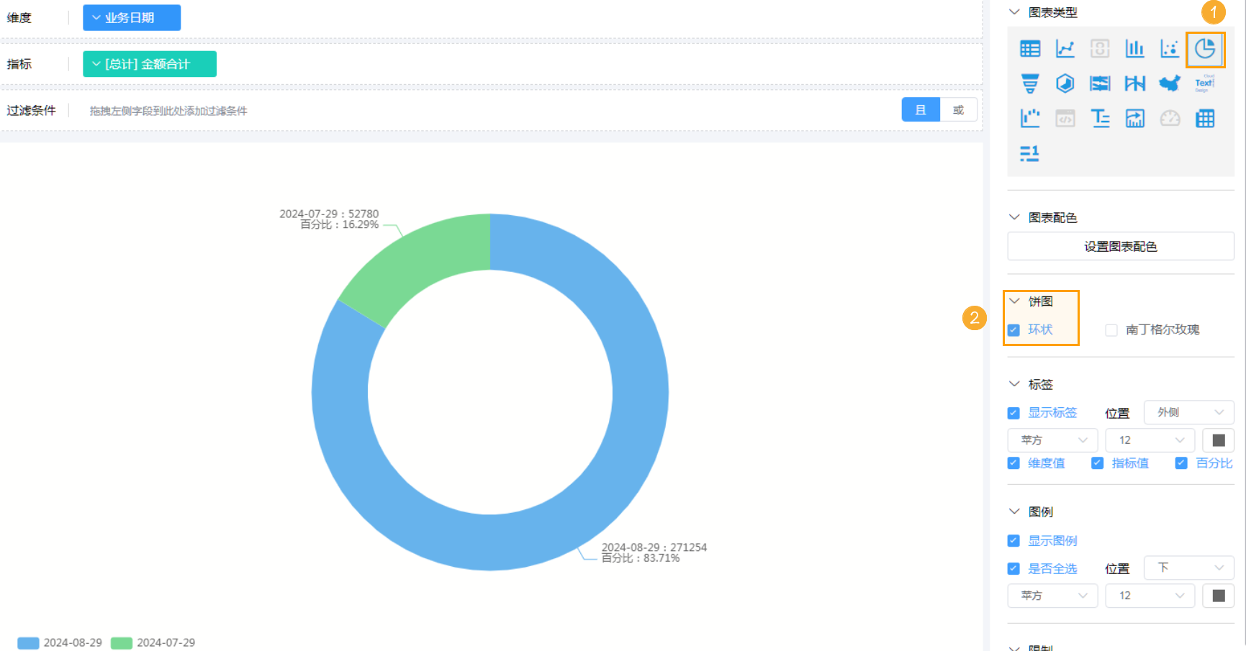Open the 金额合计 metric tag menu
This screenshot has height=651, width=1246.
pyautogui.click(x=149, y=64)
